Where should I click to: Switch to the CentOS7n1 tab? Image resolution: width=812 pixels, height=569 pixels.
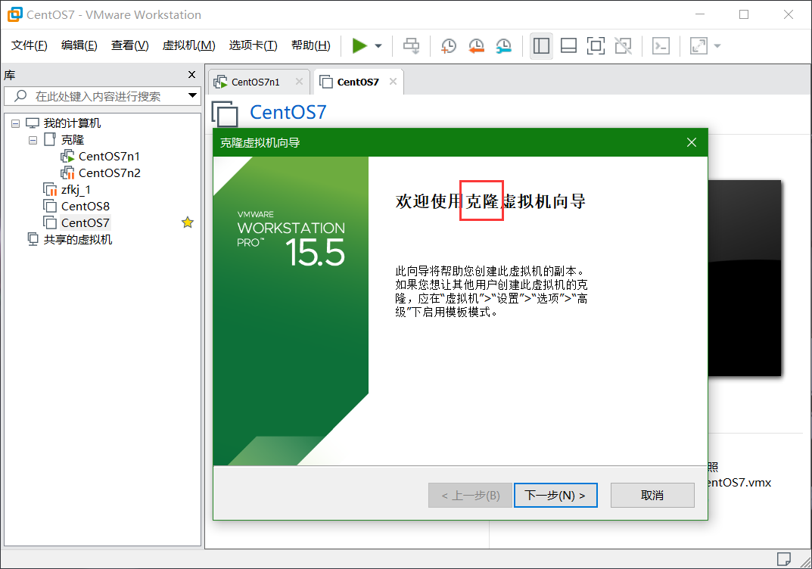[255, 82]
